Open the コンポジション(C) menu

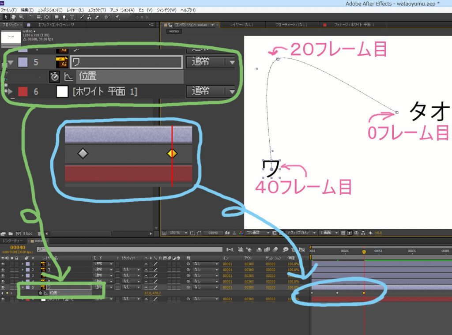point(50,10)
